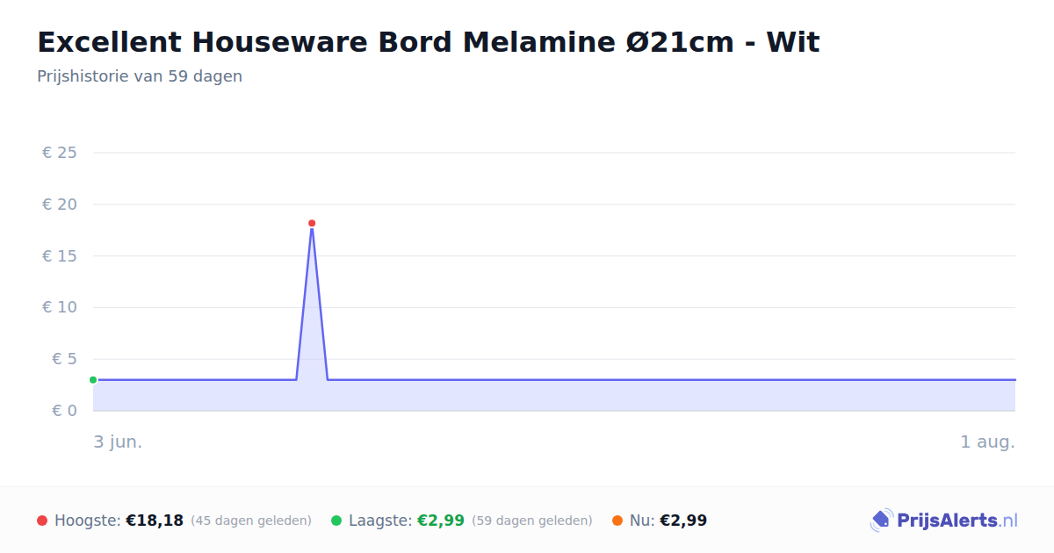Click the 3 jun. start date label
This screenshot has width=1054, height=553.
(118, 442)
